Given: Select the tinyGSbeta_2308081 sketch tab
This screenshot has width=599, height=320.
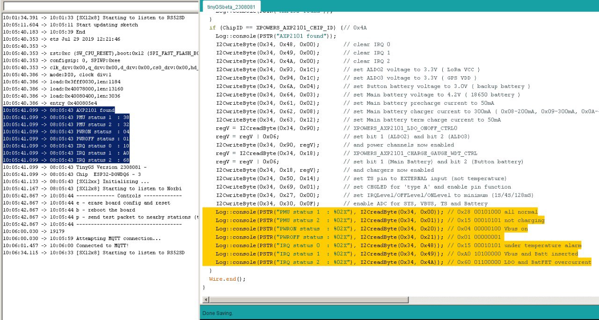Looking at the screenshot, I should (230, 7).
